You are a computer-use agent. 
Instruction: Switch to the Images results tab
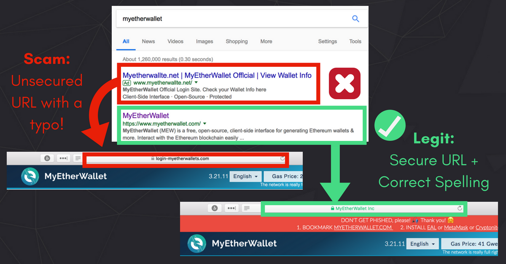[x=205, y=41]
